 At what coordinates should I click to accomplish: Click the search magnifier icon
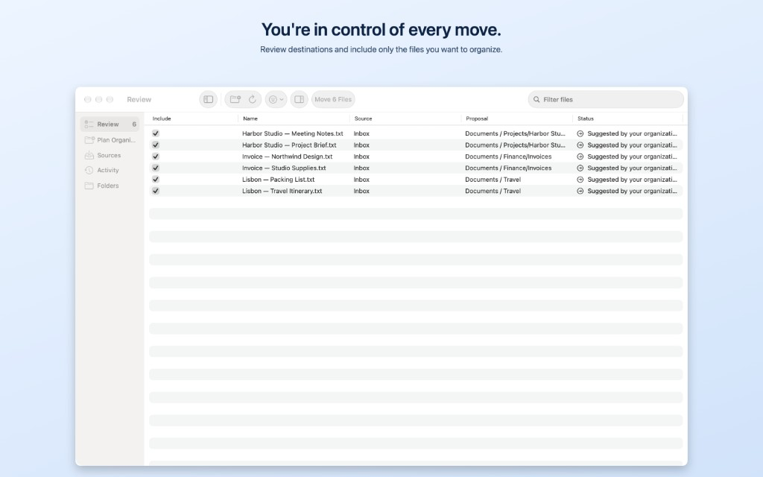click(x=536, y=99)
